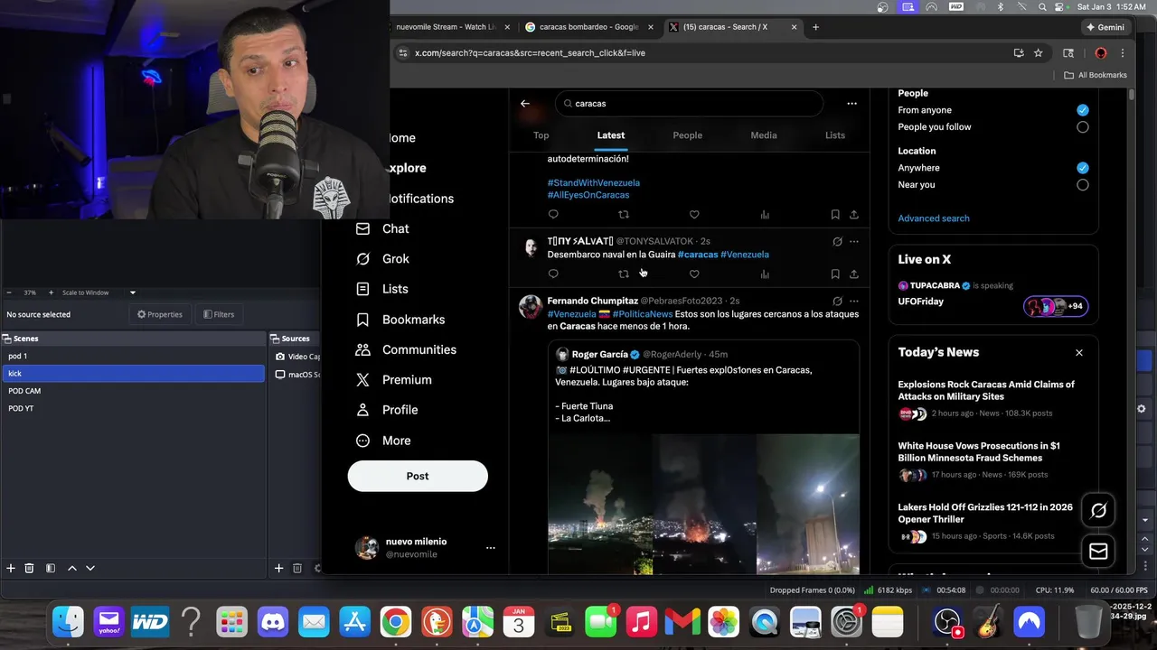Open Profile in the X sidebar
The width and height of the screenshot is (1157, 650).
pyautogui.click(x=387, y=410)
